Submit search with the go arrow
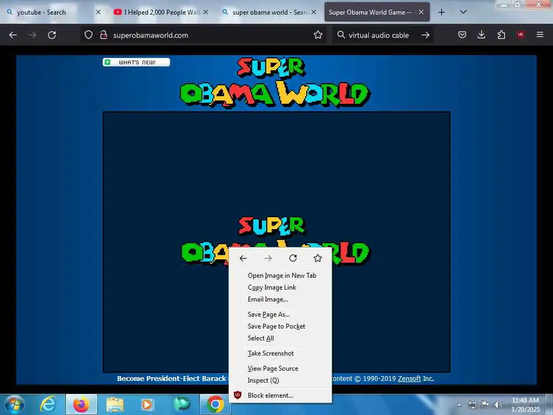The image size is (553, 415). pyautogui.click(x=426, y=35)
